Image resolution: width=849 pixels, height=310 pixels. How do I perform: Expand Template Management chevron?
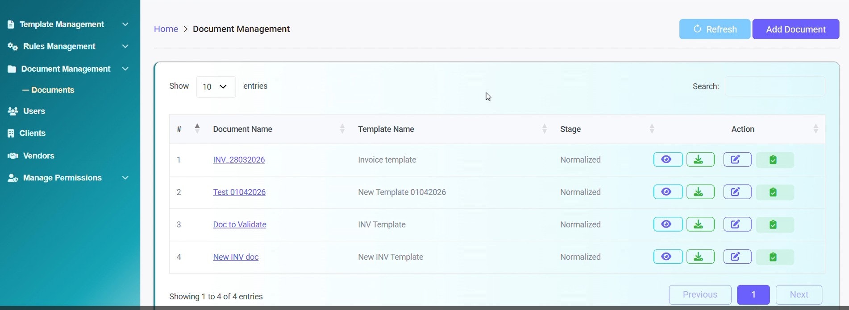click(125, 24)
